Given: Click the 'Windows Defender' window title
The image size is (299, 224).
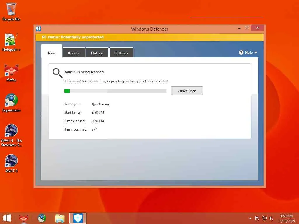Looking at the screenshot, I should click(x=149, y=29).
